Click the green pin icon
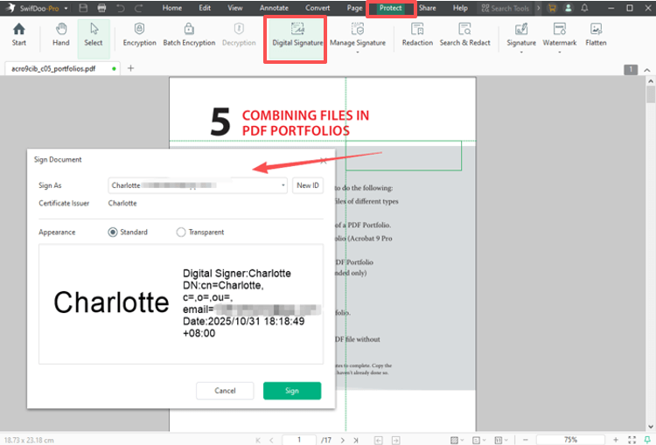The image size is (656, 445). click(x=646, y=440)
